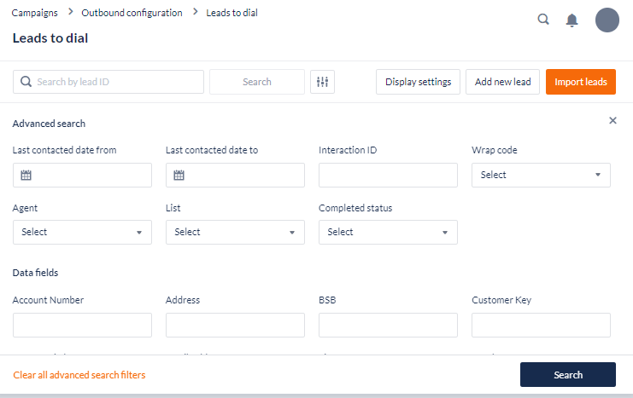
Task: Click the header search magnifier icon
Action: coord(543,20)
